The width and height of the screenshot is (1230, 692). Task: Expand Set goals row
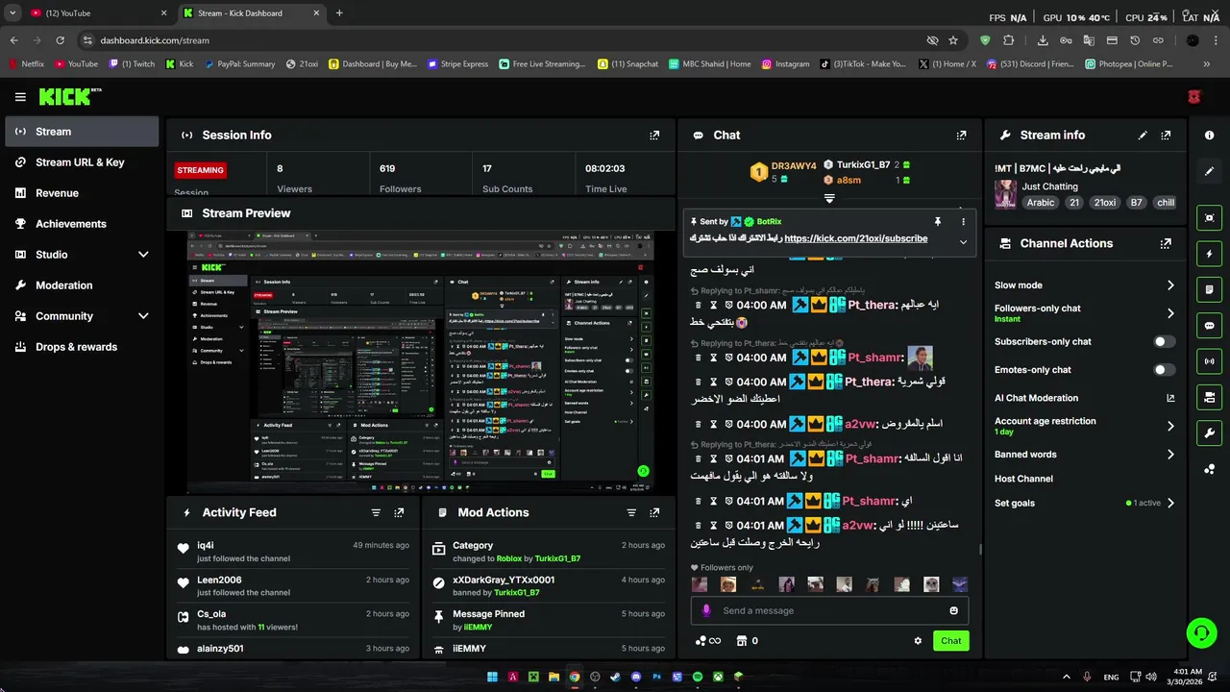pyautogui.click(x=1169, y=503)
